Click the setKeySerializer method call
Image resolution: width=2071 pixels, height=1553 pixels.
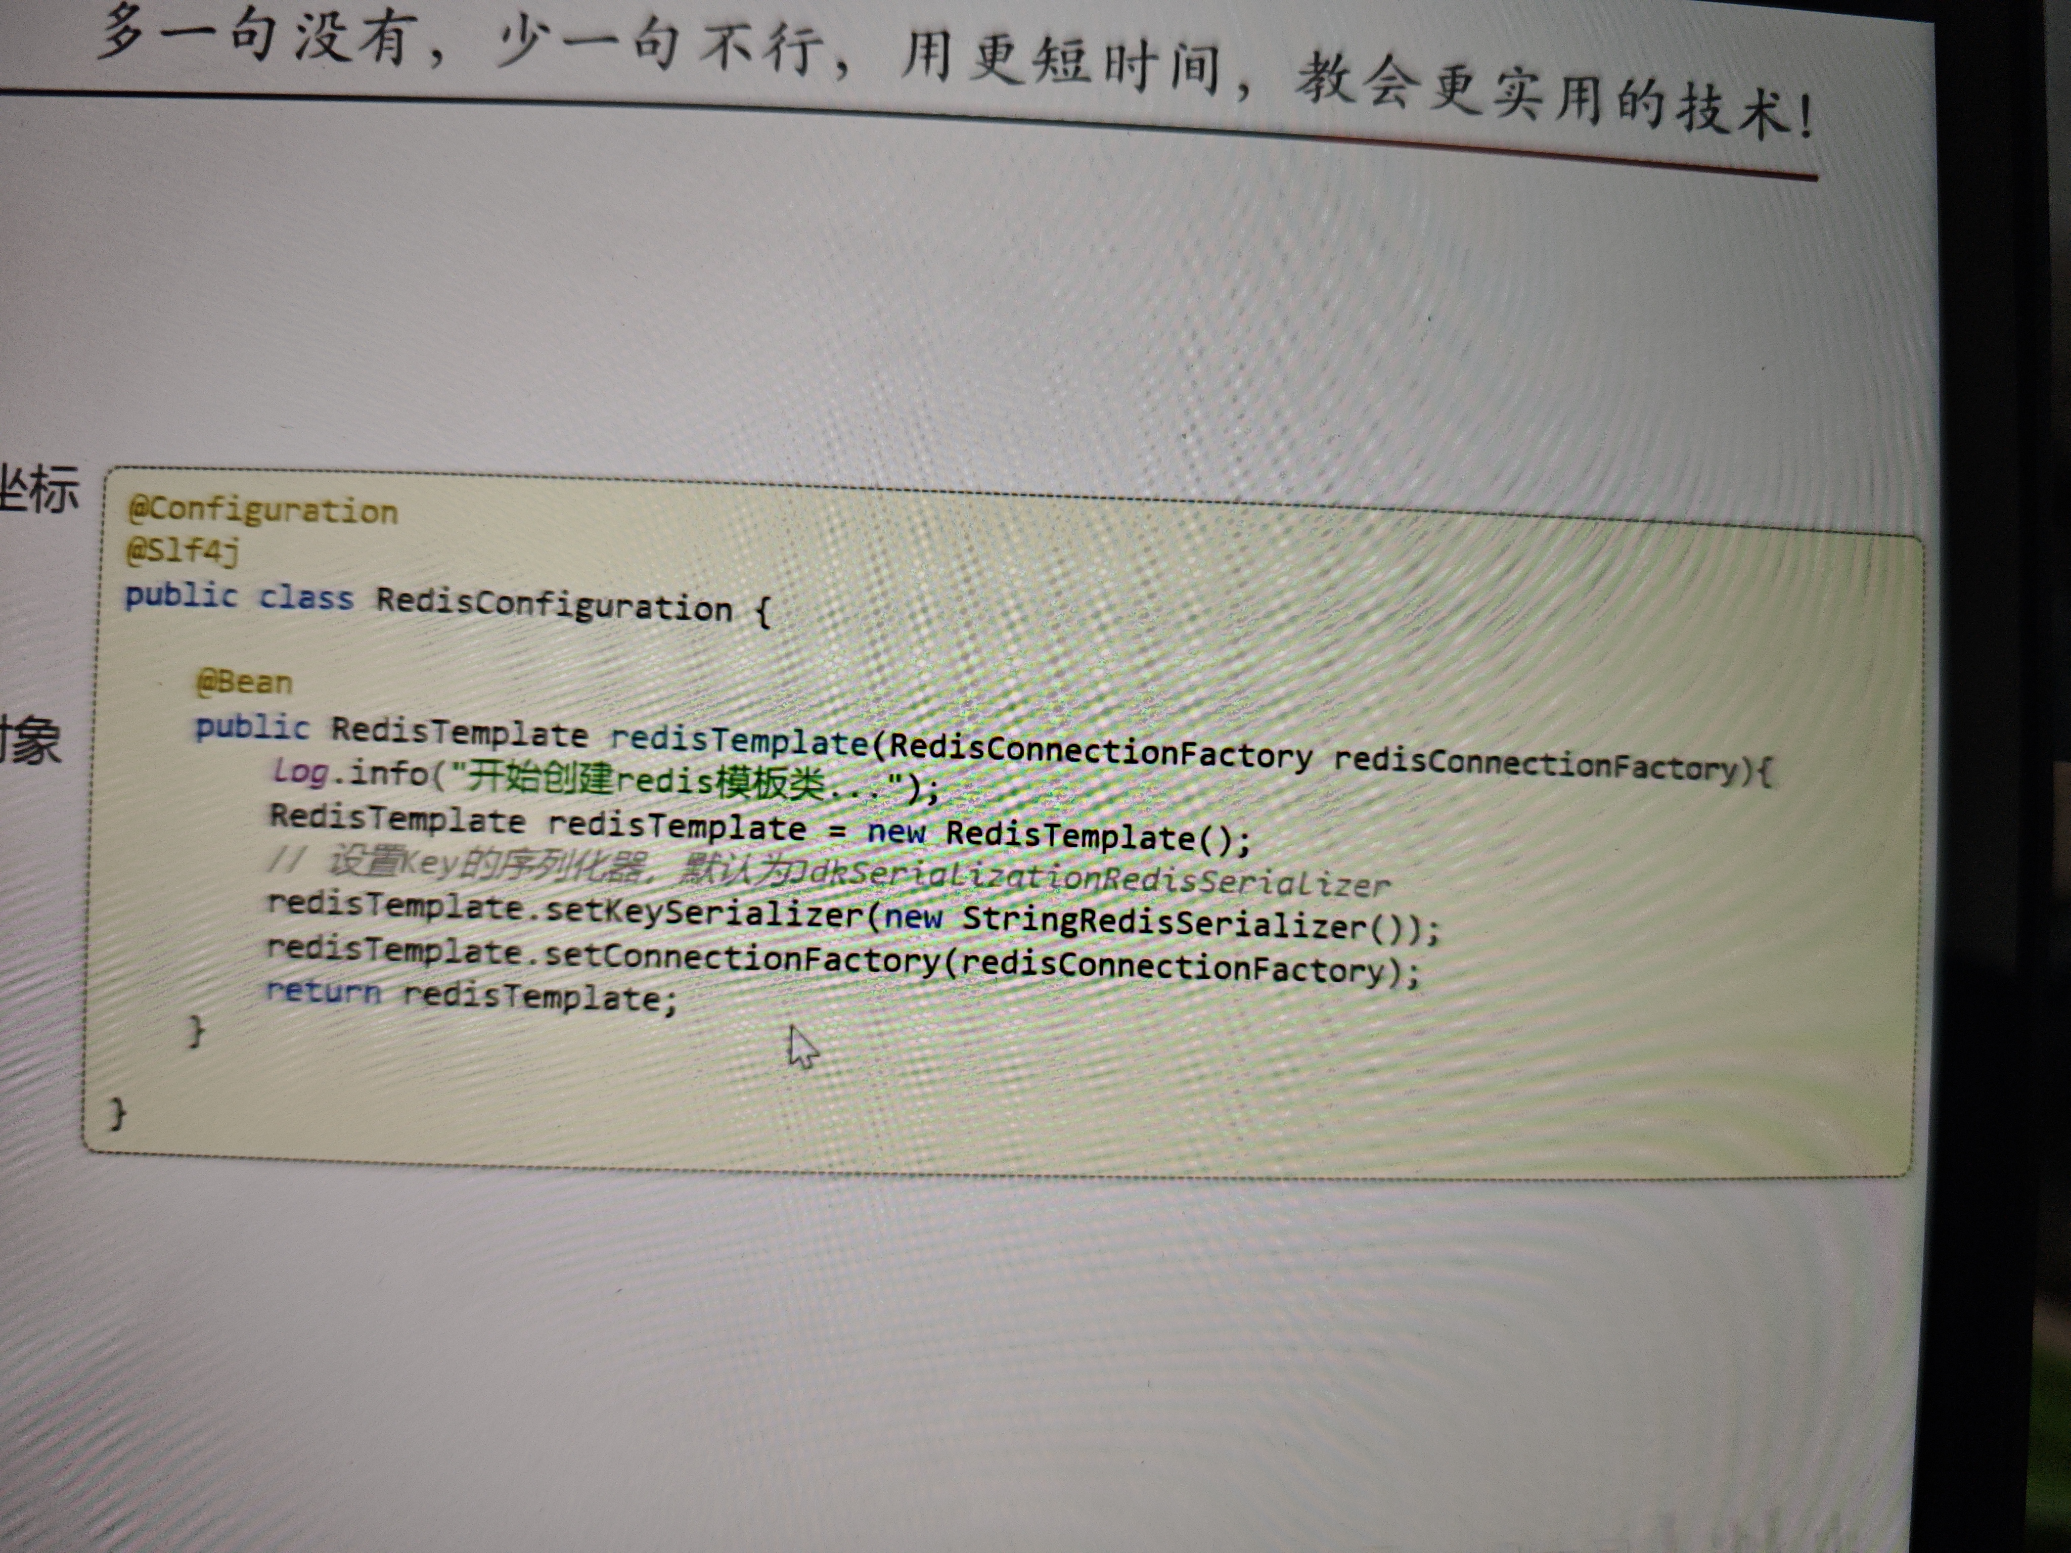[x=702, y=912]
